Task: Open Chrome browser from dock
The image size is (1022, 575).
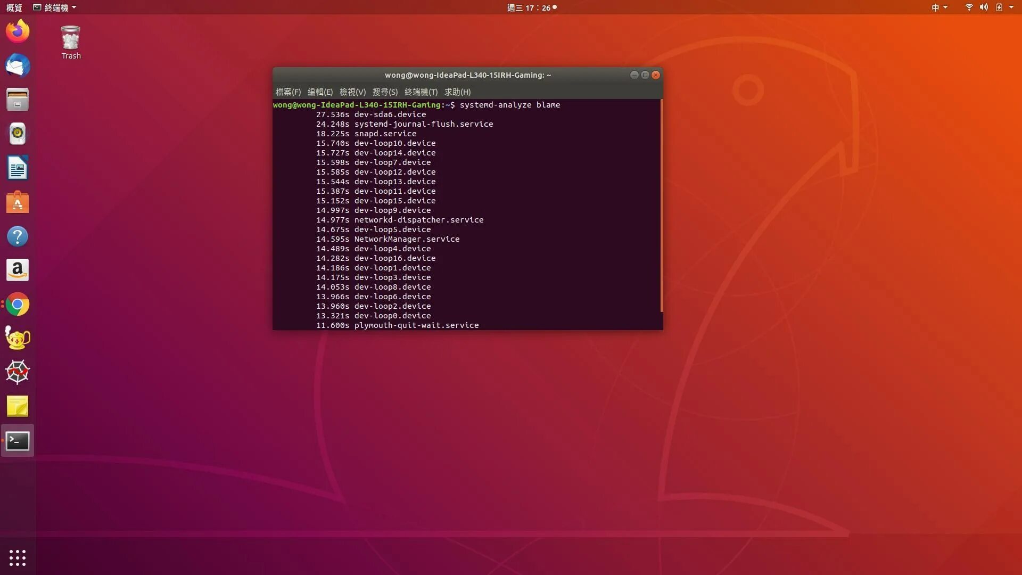Action: pyautogui.click(x=17, y=304)
